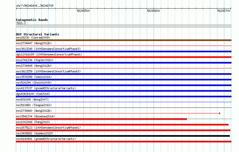Viewport: 239px width, 152px height.
Task: Click esv3541704 (Boomsma2014) label
Action: pyautogui.click(x=35, y=116)
